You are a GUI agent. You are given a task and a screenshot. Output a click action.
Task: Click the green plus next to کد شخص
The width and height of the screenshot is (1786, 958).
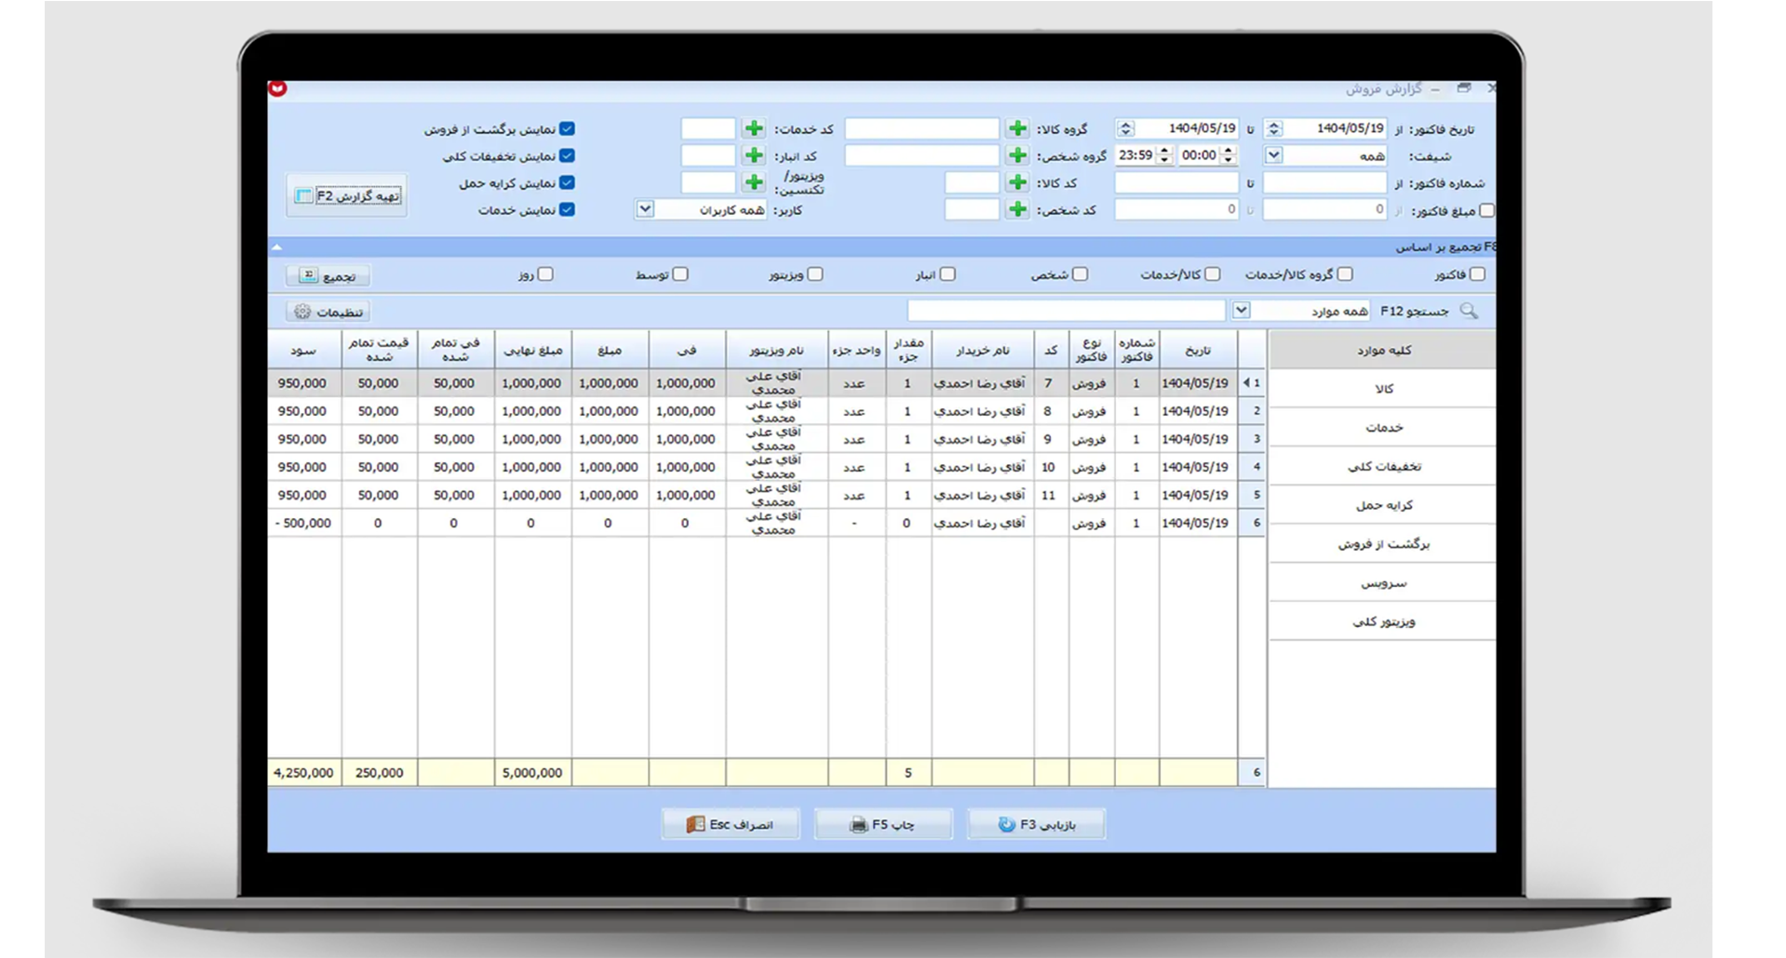pyautogui.click(x=1017, y=209)
